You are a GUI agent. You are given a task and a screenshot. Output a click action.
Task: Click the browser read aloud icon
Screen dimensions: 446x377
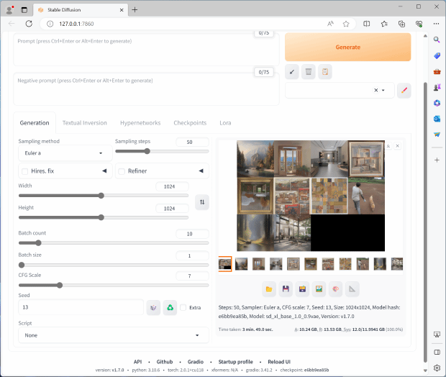click(330, 24)
